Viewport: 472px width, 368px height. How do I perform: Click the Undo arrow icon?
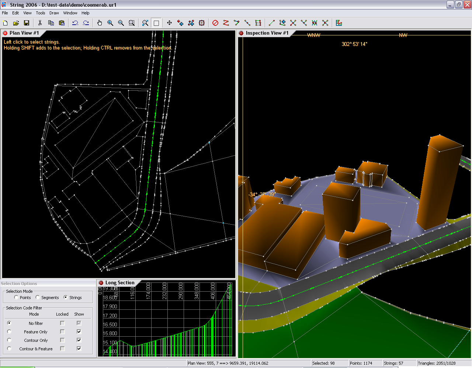(x=75, y=23)
